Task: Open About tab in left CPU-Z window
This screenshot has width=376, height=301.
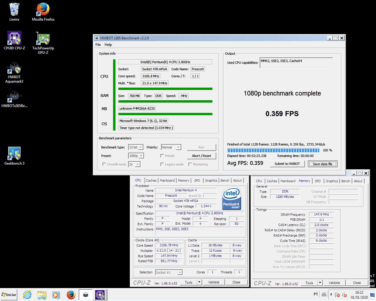Action: [237, 180]
